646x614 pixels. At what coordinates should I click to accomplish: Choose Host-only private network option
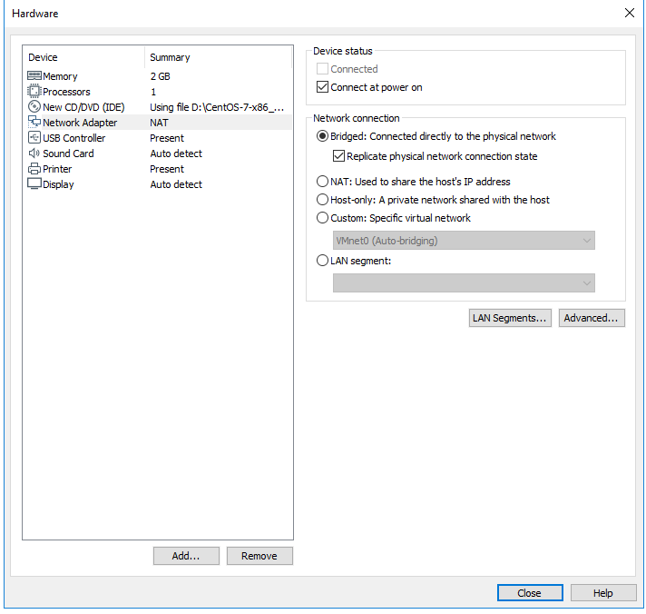(322, 200)
